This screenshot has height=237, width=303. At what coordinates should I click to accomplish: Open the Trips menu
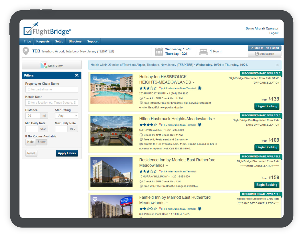[x=27, y=42]
